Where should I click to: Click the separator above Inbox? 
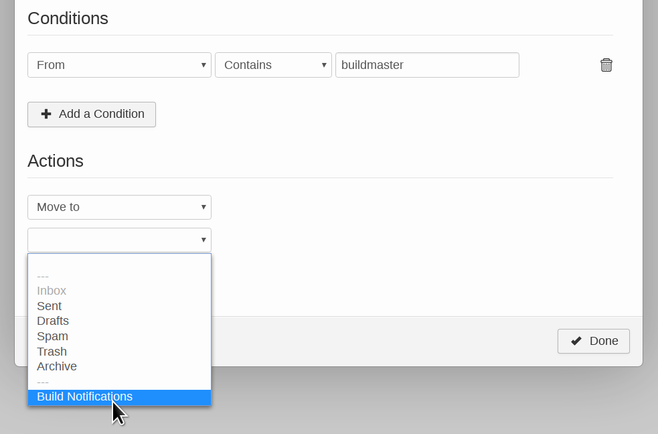pyautogui.click(x=43, y=276)
